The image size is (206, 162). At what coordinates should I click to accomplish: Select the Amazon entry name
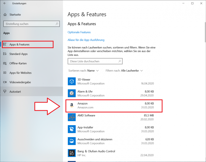(x=83, y=103)
